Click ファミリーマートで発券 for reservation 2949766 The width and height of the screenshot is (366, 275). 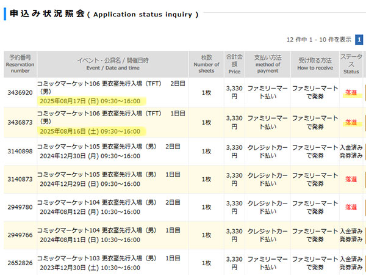[x=315, y=235]
